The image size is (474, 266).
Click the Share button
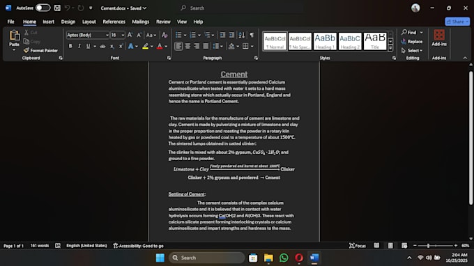point(457,22)
